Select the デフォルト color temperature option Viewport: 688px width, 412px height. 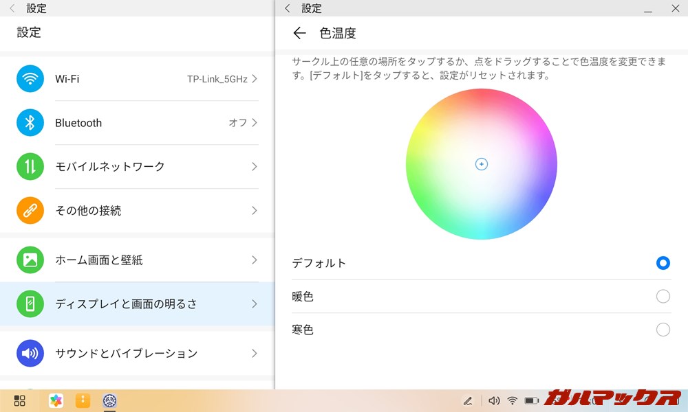663,263
